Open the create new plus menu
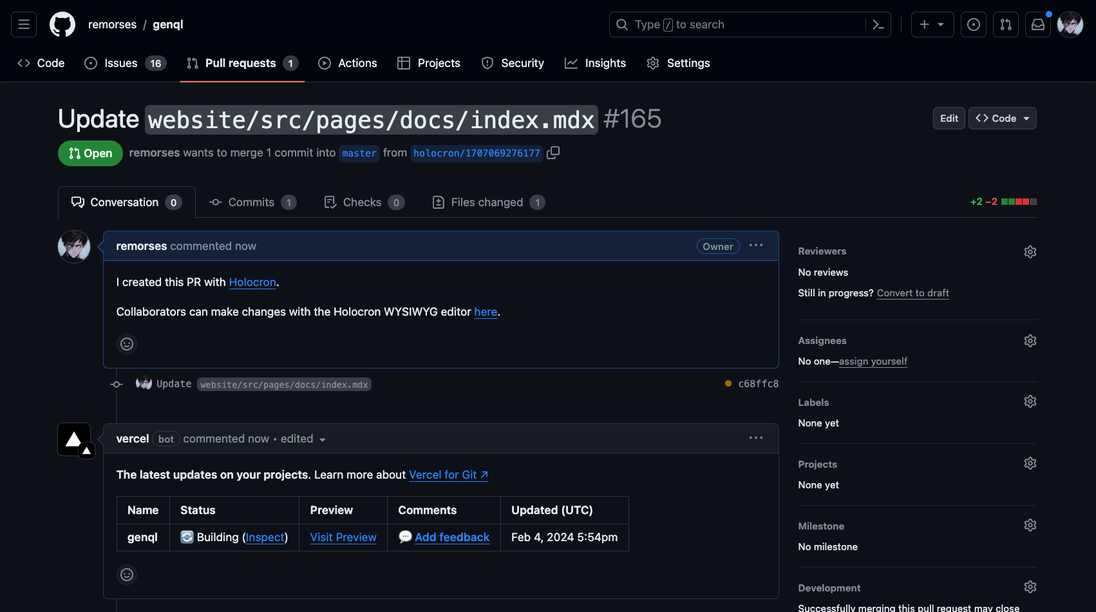Screen dimensions: 1096x612 tap(932, 24)
